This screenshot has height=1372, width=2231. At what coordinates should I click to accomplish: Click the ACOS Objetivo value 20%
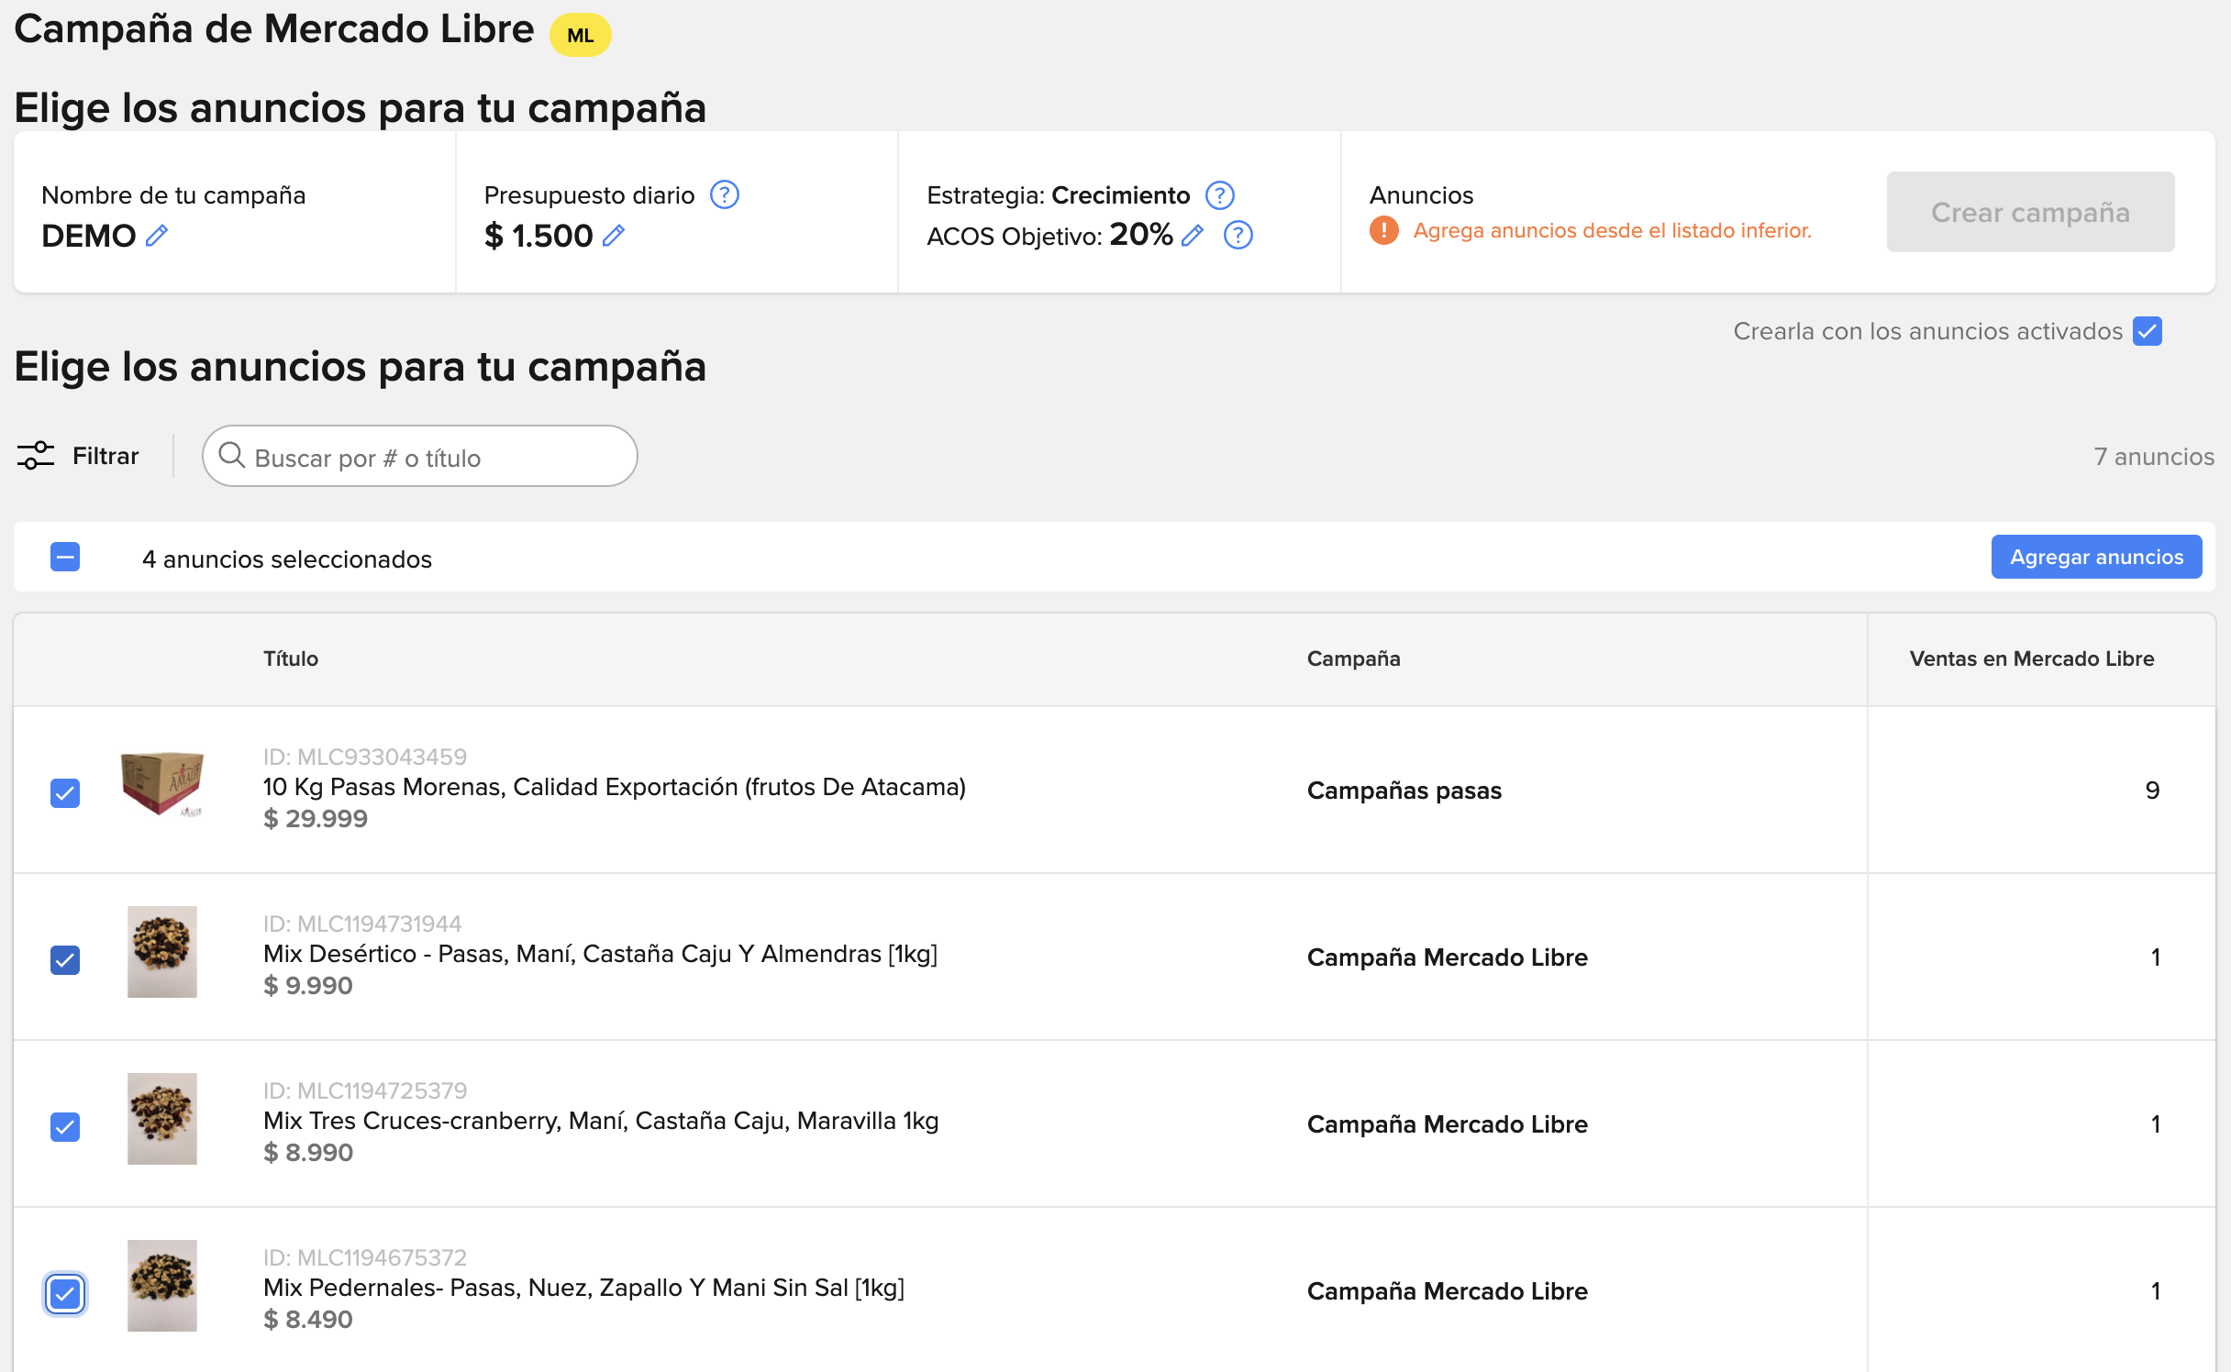1141,235
